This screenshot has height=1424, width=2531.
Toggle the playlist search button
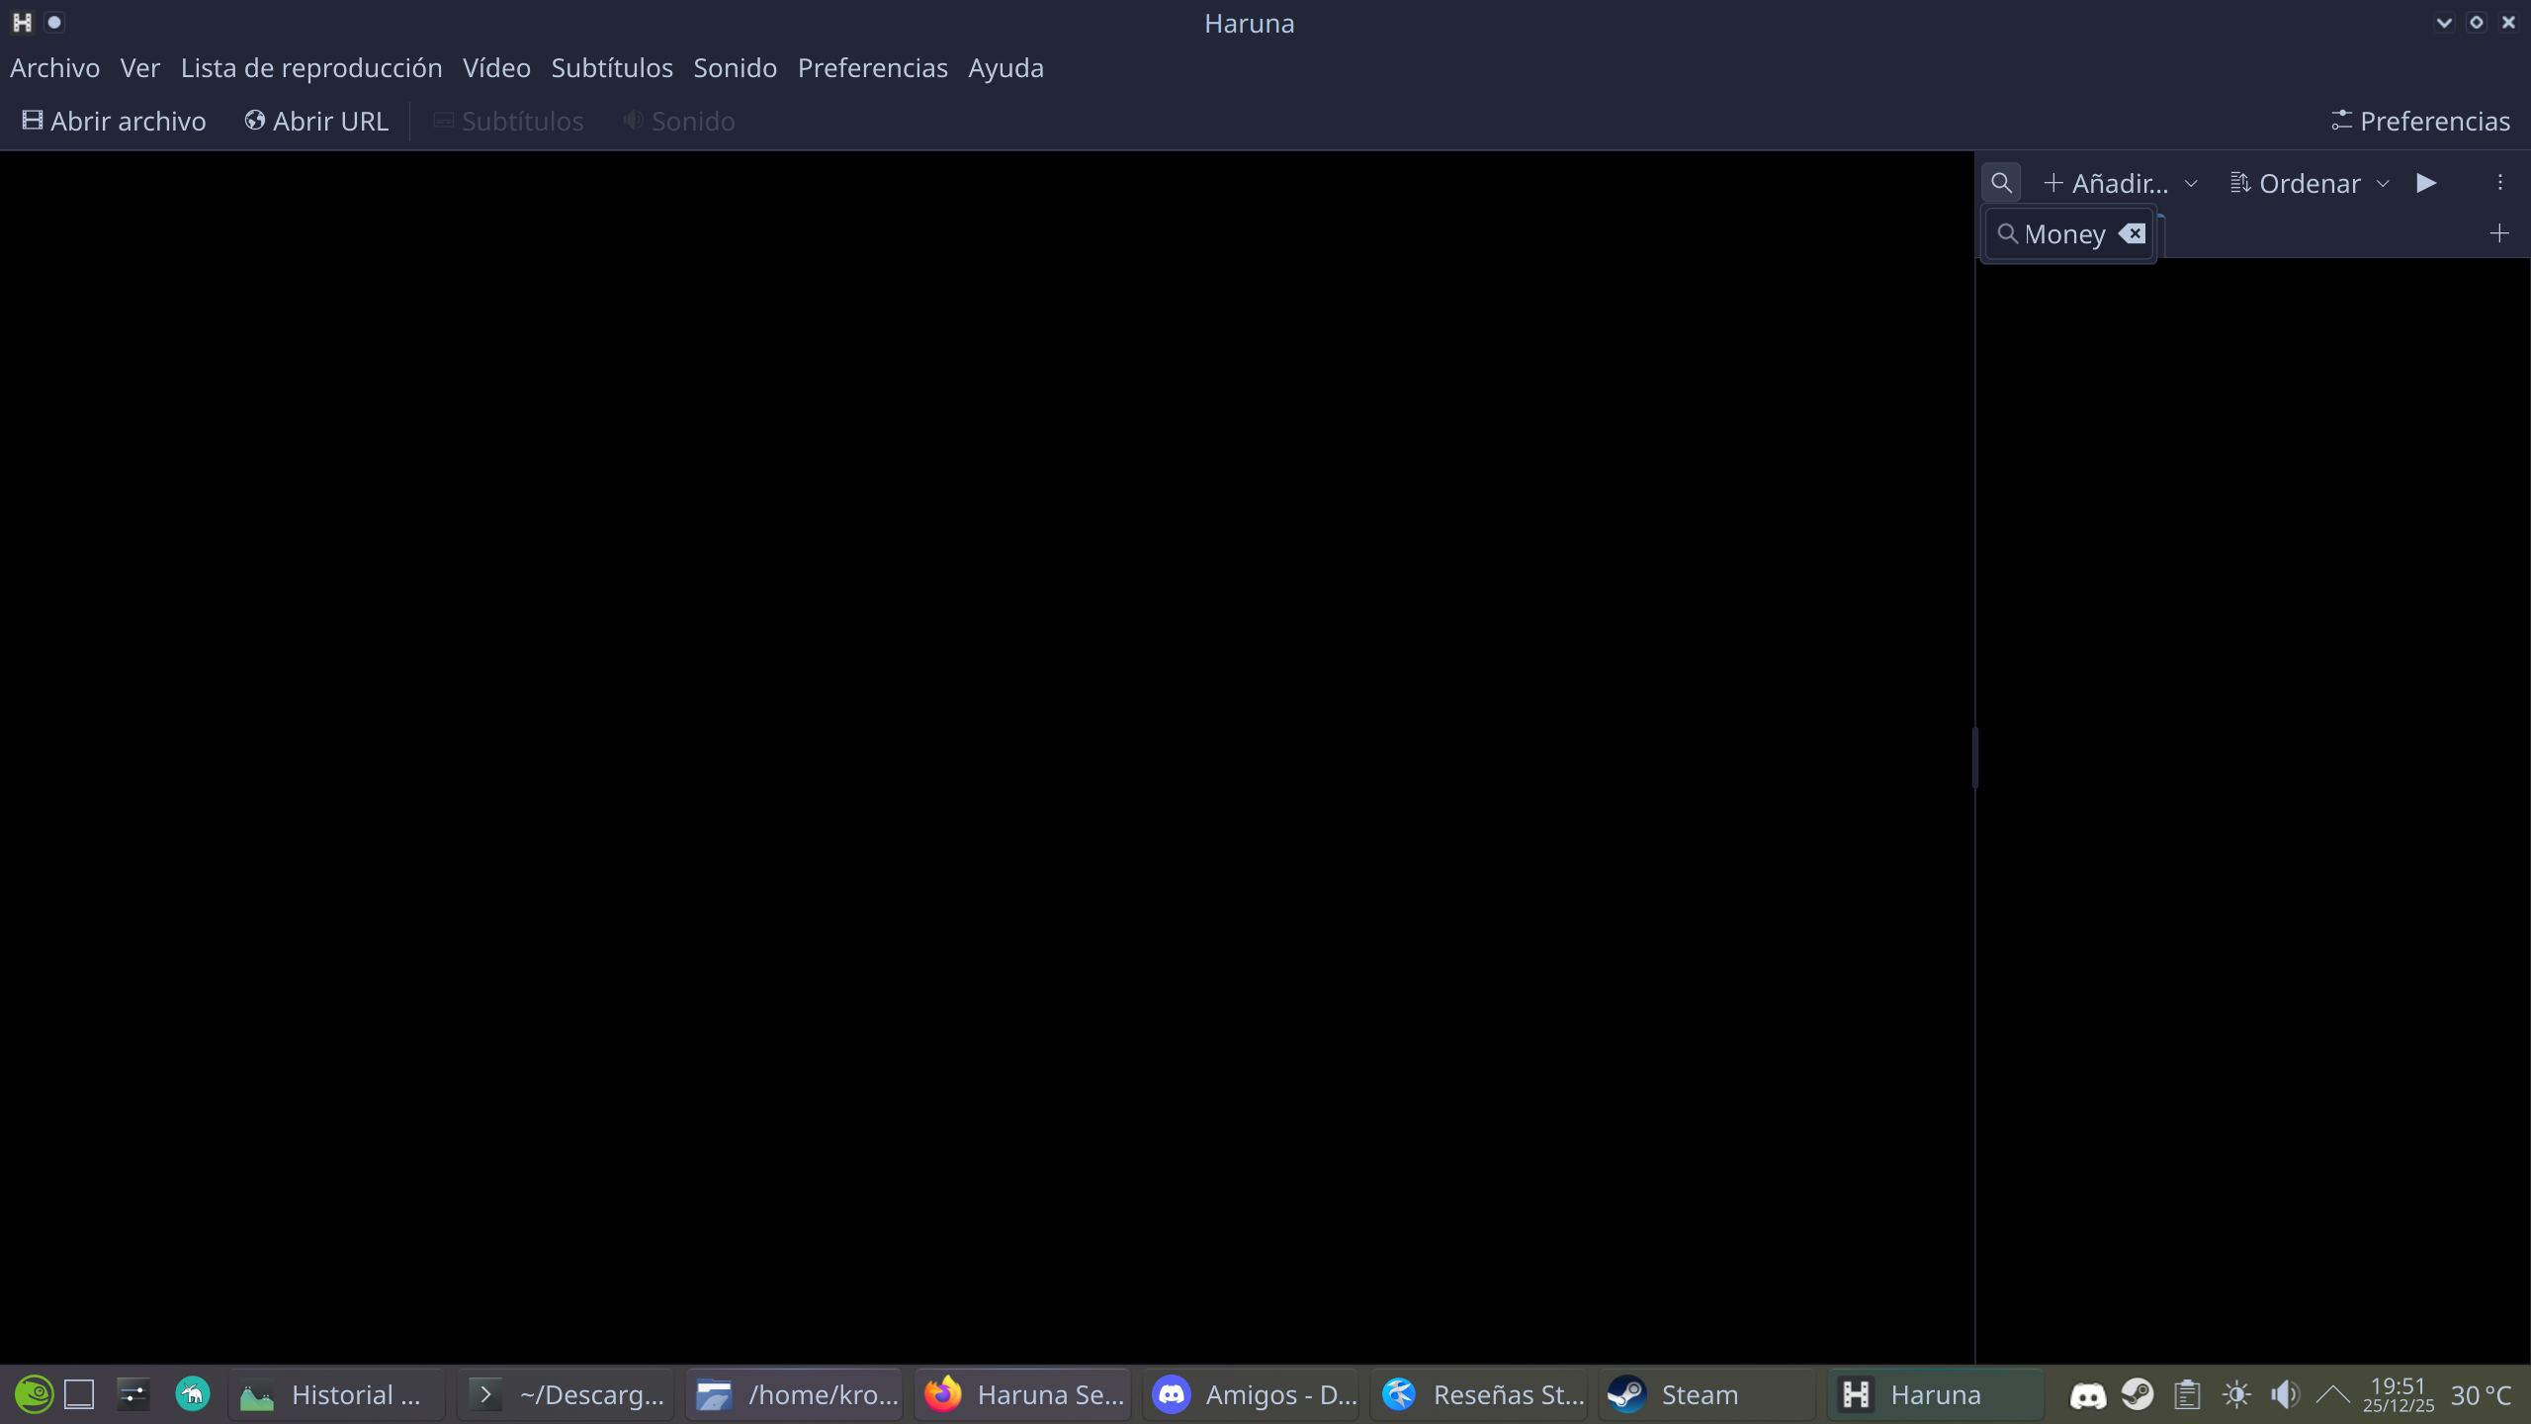pos(2000,183)
